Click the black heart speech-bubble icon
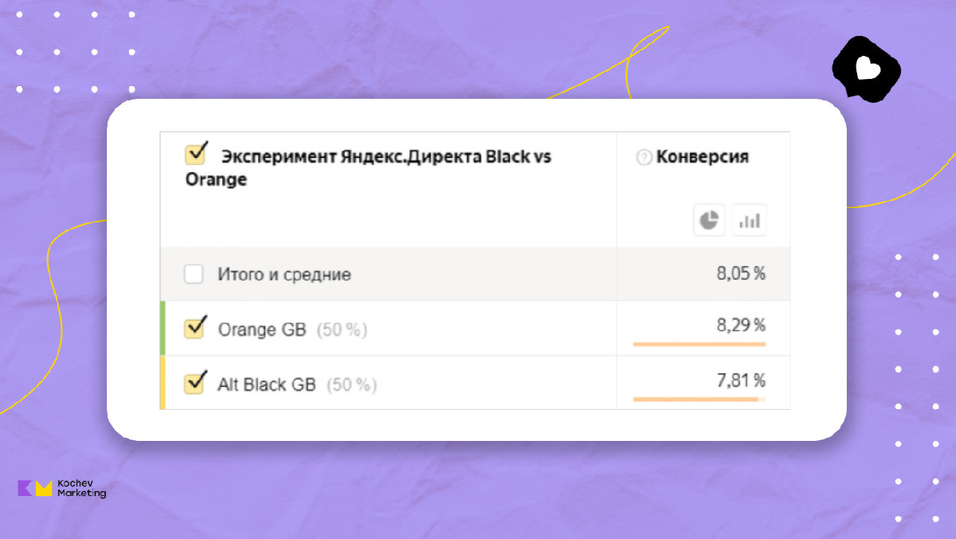 tap(866, 69)
